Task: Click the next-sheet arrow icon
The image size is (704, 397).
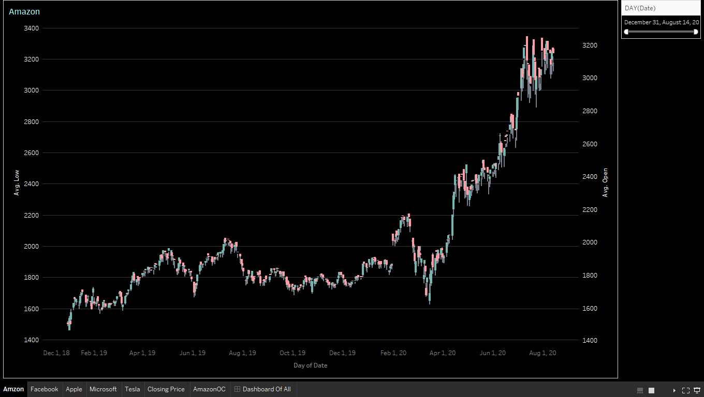Action: (674, 390)
